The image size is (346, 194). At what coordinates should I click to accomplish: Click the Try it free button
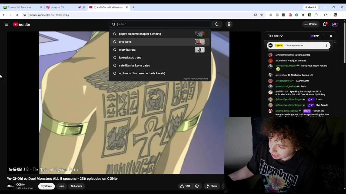(46, 186)
